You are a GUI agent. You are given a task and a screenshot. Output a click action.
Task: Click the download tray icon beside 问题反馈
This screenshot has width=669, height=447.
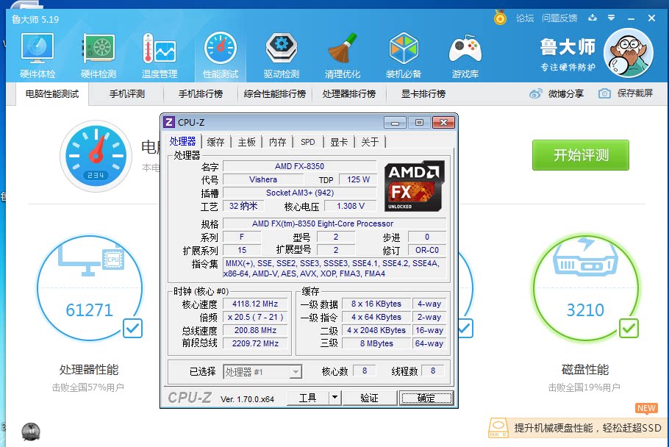click(x=593, y=18)
